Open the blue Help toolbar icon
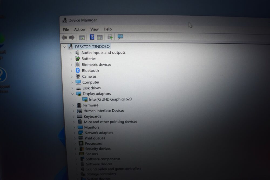 click(x=92, y=37)
